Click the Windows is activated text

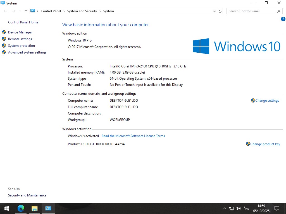(x=83, y=136)
